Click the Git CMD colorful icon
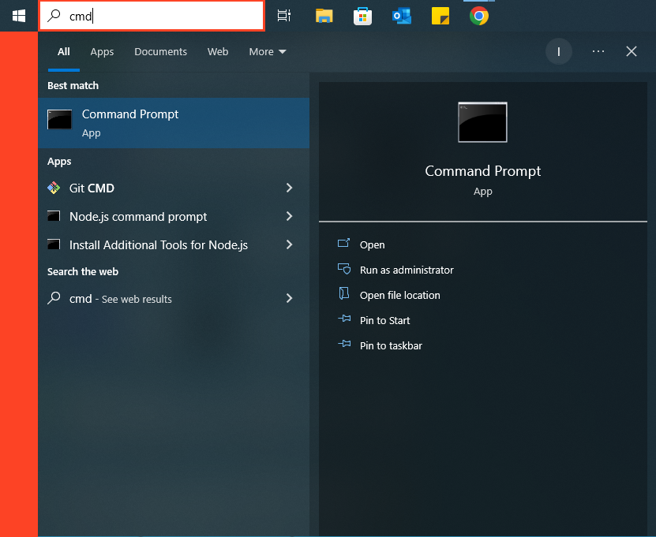Screen dimensions: 656x537 54,188
